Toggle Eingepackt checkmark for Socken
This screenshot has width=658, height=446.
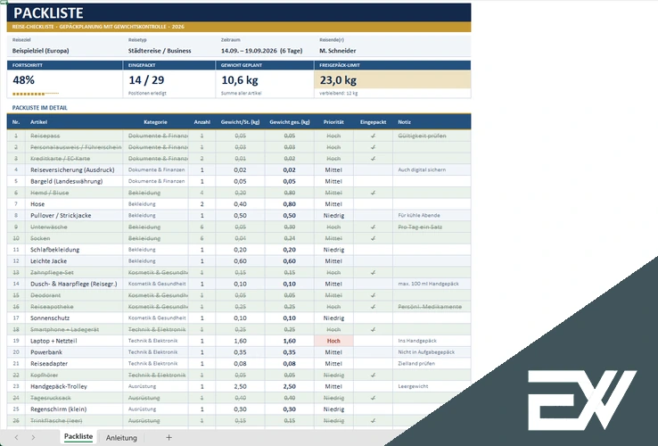(x=373, y=238)
